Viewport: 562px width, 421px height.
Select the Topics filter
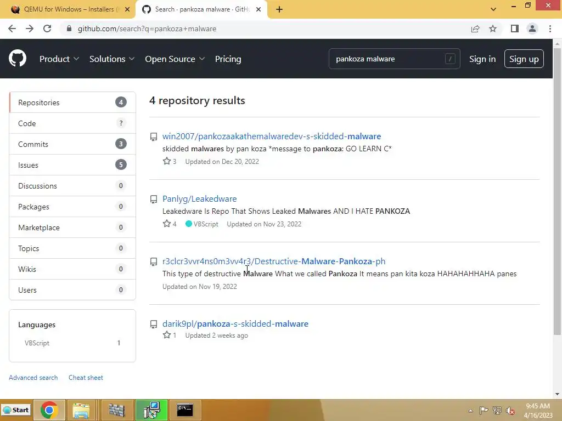pos(72,248)
